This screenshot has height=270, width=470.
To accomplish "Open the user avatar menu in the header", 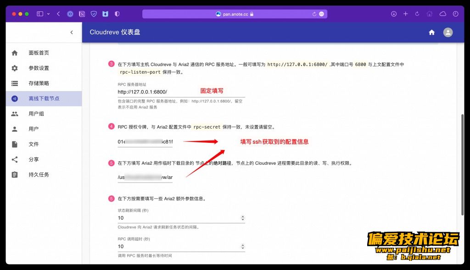I will [x=448, y=32].
